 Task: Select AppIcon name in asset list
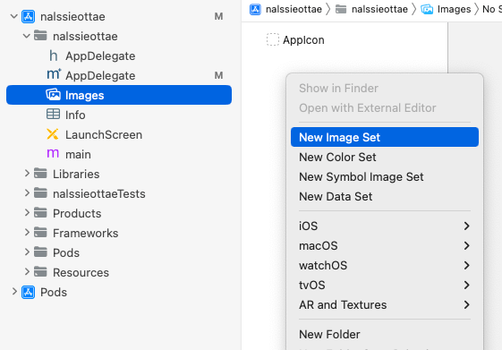pos(303,40)
